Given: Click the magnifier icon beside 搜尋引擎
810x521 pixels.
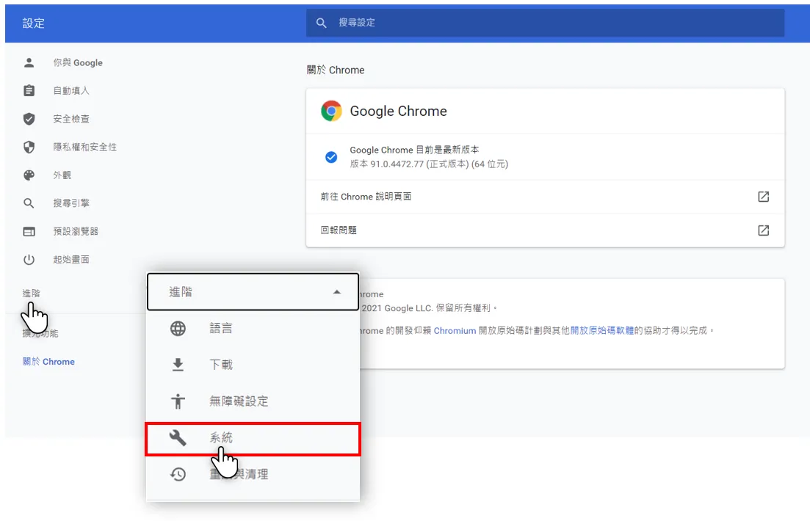Looking at the screenshot, I should 29,203.
